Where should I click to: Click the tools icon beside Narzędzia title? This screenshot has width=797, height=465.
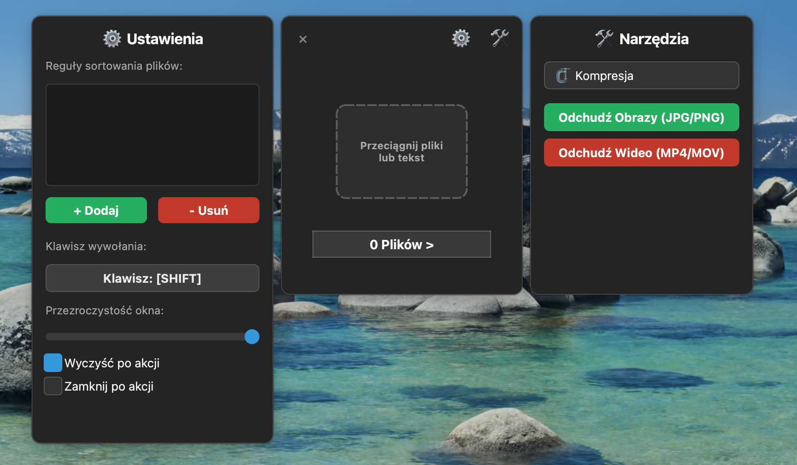[x=604, y=39]
